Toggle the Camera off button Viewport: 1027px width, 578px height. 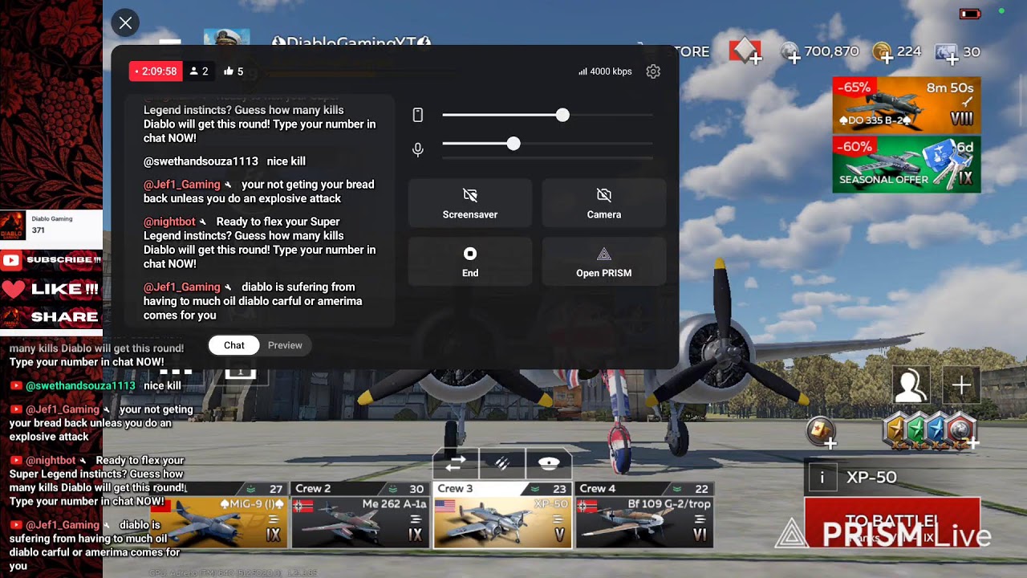604,202
